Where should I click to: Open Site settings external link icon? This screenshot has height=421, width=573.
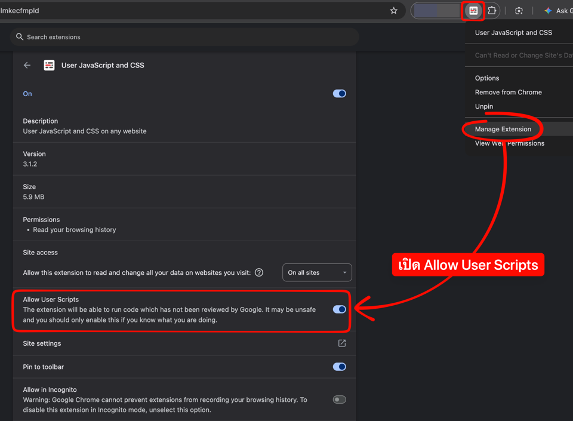click(x=341, y=343)
